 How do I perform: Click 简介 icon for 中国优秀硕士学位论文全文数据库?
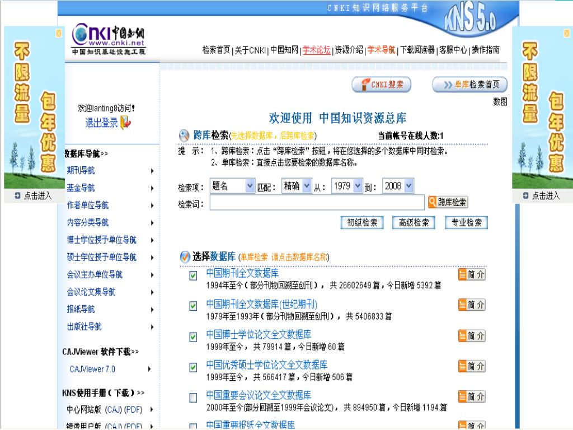pos(472,366)
